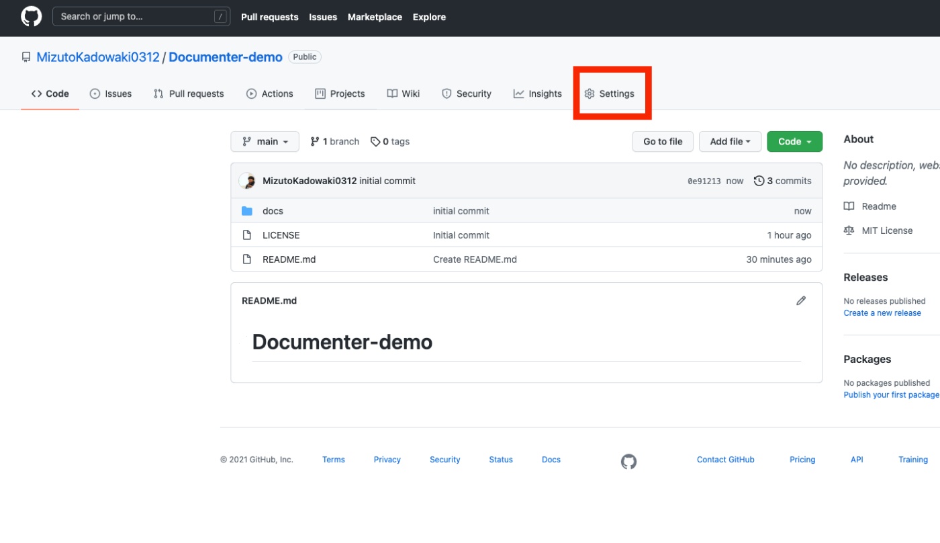
Task: Click Create a new release
Action: pyautogui.click(x=882, y=313)
